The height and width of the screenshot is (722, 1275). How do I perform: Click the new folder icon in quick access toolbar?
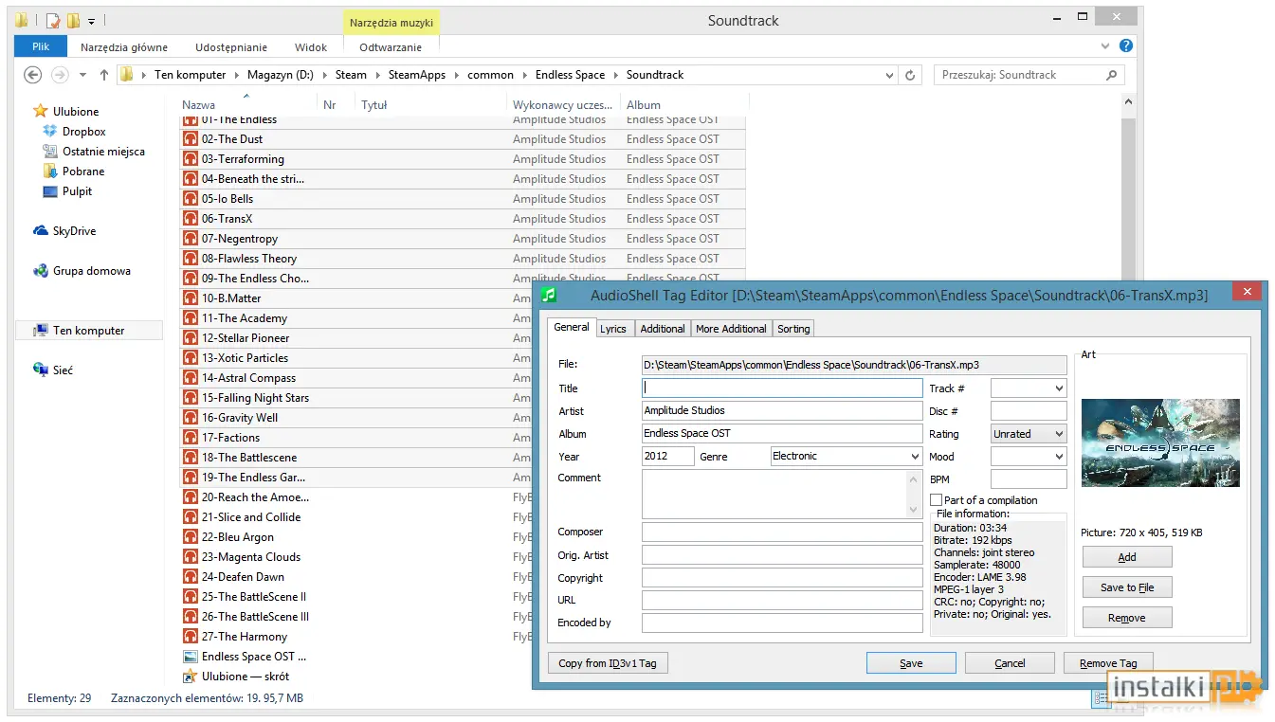coord(73,20)
